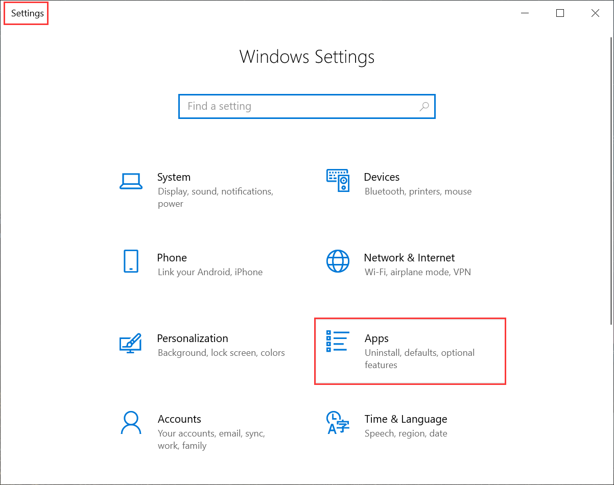Click the magnifier icon in search box
Viewport: 614px width, 485px height.
coord(424,106)
